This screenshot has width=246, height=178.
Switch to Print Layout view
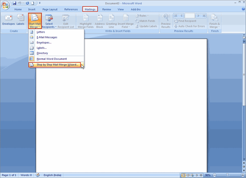[x=183, y=175]
